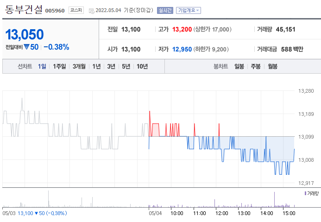The height and width of the screenshot is (222, 321).
Task: Click the 실시간 real-time button
Action: coord(165,10)
